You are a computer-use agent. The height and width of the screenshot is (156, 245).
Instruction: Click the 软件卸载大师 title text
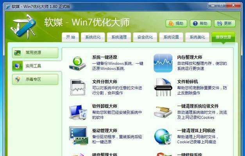pos(105,106)
